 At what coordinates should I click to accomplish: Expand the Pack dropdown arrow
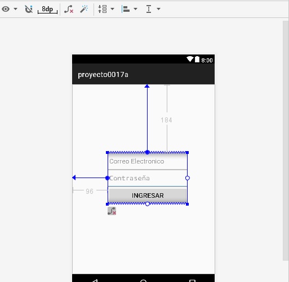(113, 9)
